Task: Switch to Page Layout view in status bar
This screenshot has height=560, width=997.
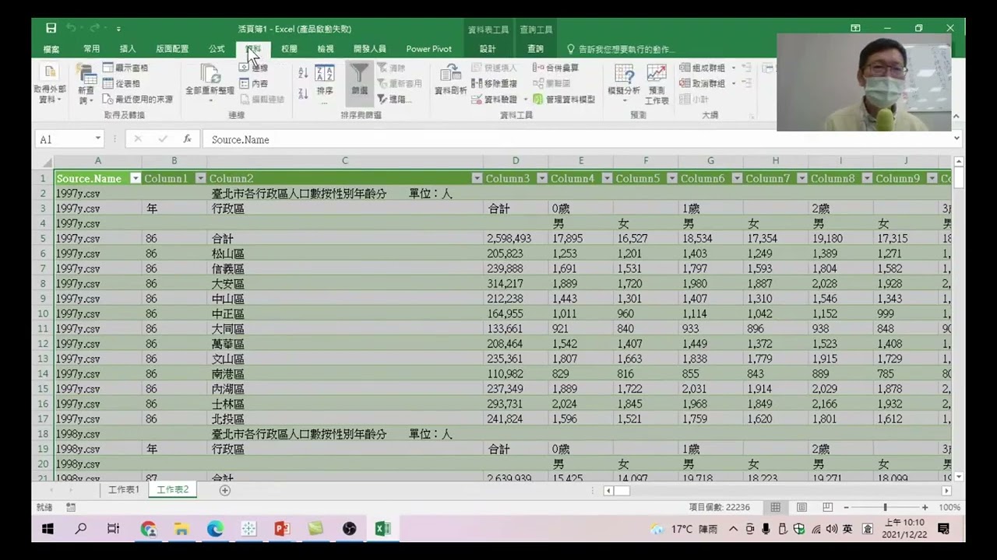Action: [x=801, y=507]
